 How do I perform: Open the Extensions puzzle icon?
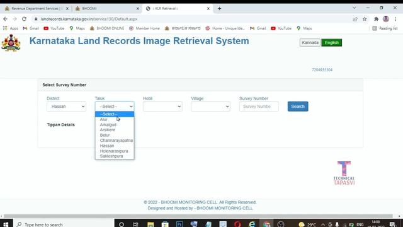(377, 19)
